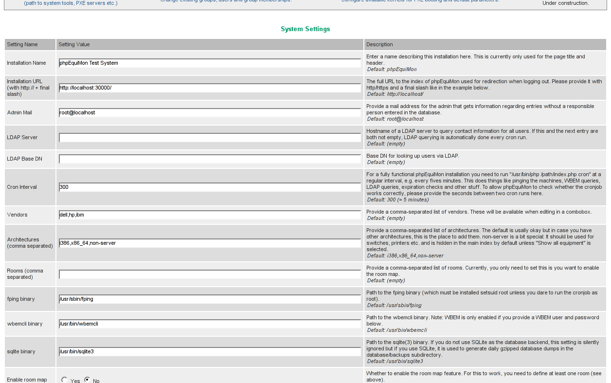Click the 'Architectures (comma separated)' label
Screen dimensions: 611x383
coord(30,242)
